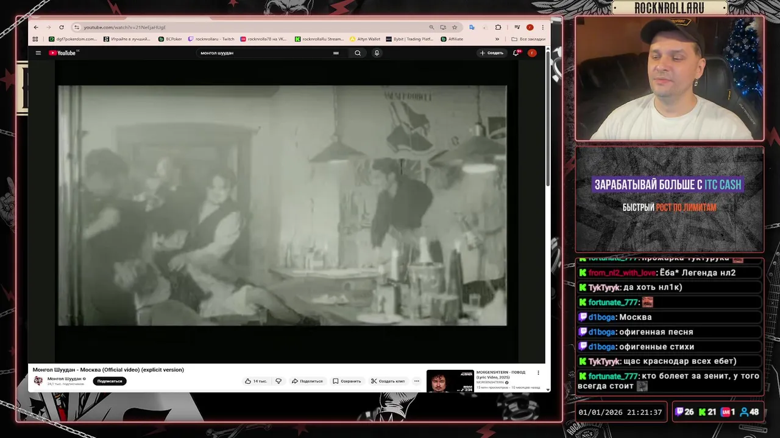Click the 'Поделиться' share button
Image resolution: width=780 pixels, height=438 pixels.
click(x=307, y=381)
